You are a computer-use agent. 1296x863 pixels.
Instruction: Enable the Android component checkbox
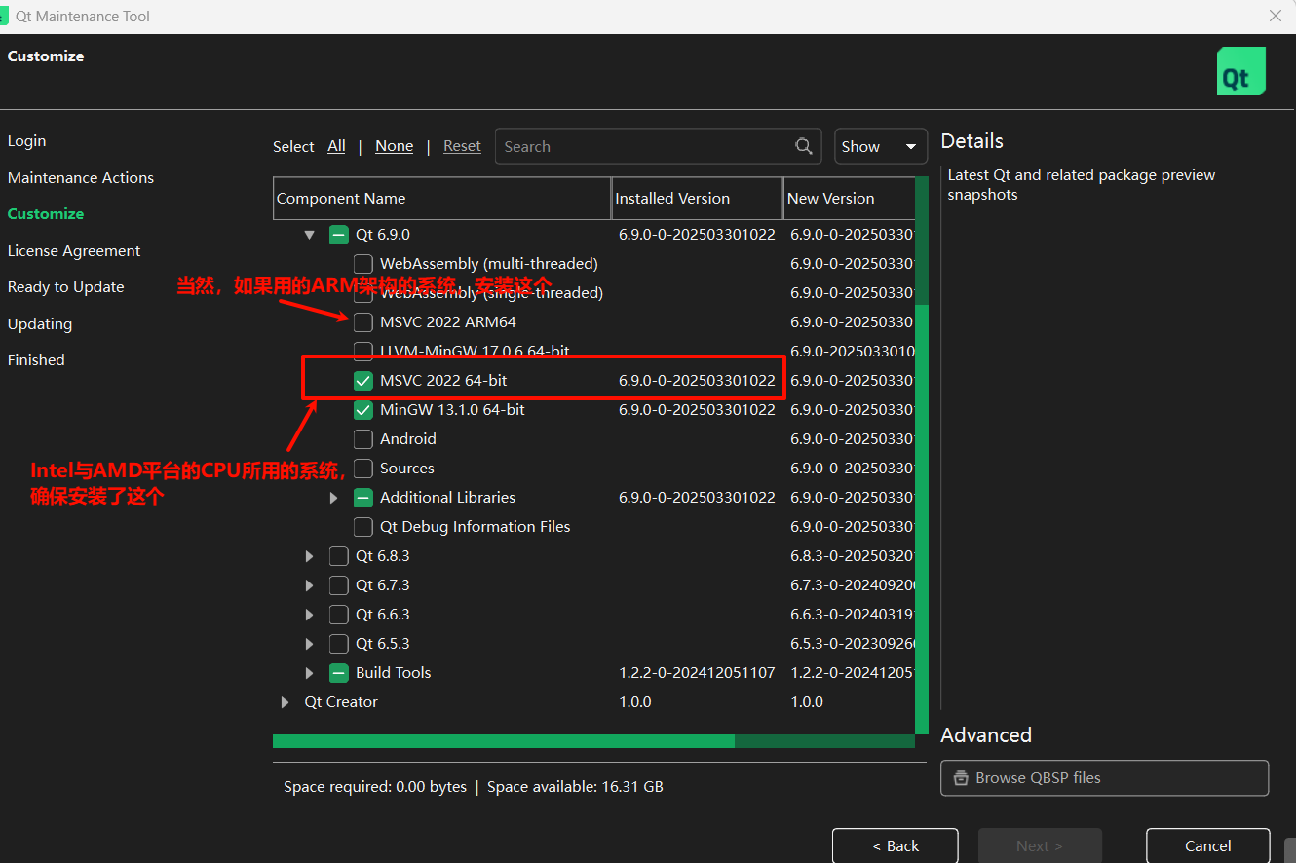click(x=363, y=439)
